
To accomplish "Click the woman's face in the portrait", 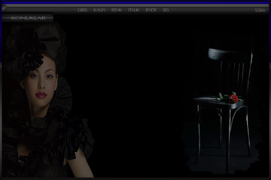I will point(42,81).
